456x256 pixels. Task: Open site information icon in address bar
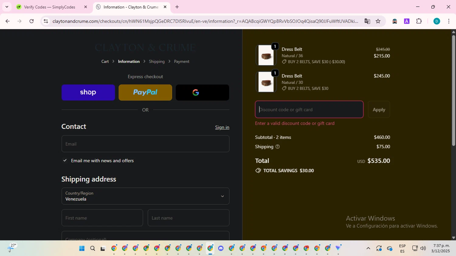point(46,21)
